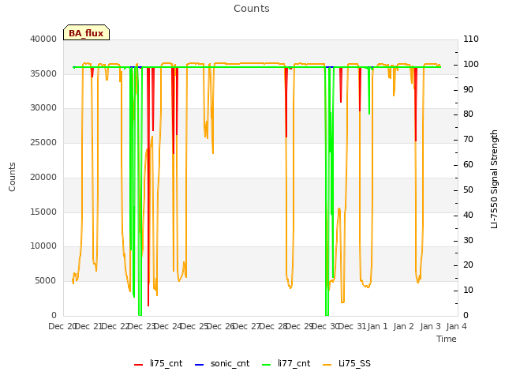Click the 5000 left axis tick label

46,281
